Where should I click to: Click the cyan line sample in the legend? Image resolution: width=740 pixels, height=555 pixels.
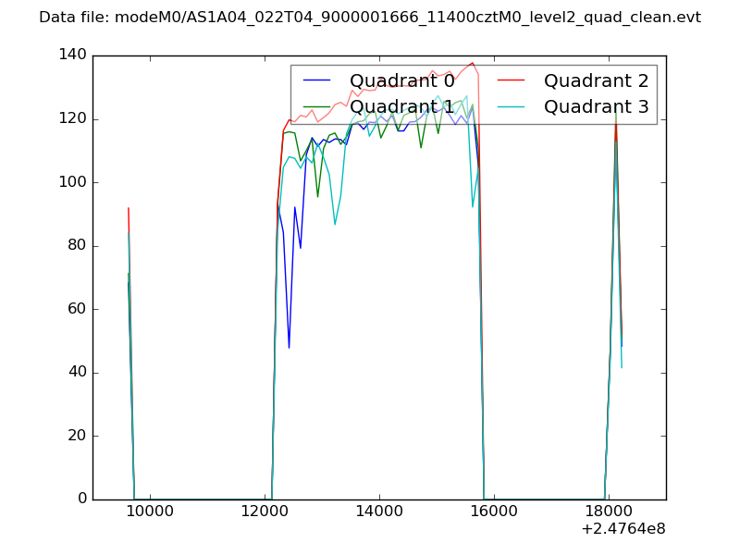coord(511,107)
